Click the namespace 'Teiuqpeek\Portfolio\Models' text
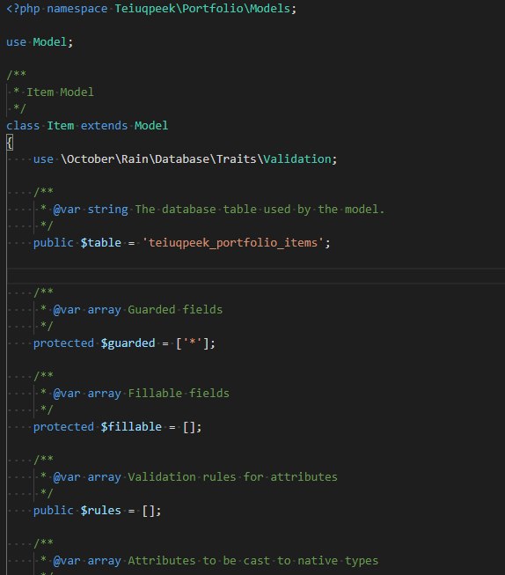The height and width of the screenshot is (575, 505). [202, 9]
